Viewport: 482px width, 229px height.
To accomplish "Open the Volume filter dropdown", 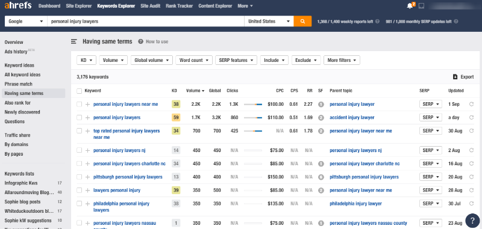I will coord(113,60).
